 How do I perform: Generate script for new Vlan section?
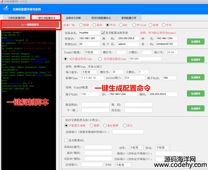[x=196, y=77]
